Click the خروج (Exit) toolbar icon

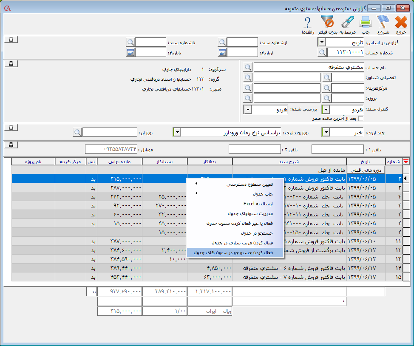coord(401,22)
